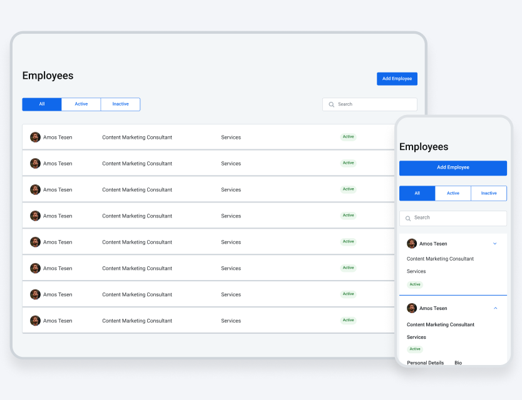Click the Active status badge on the first row
This screenshot has height=400, width=522.
(348, 137)
